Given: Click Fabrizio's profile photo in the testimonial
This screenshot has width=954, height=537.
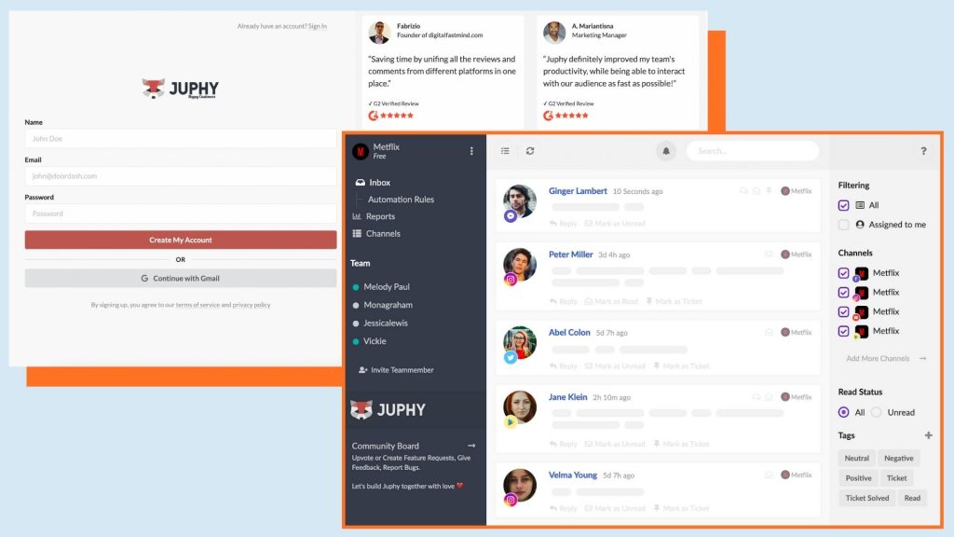Looking at the screenshot, I should pos(379,33).
